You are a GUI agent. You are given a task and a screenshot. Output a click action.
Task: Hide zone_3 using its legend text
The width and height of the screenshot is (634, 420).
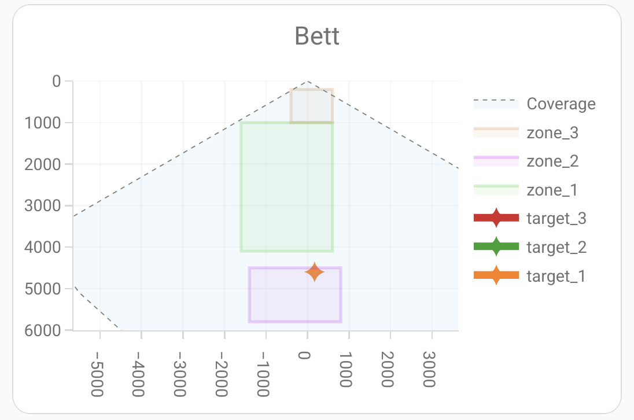coord(552,133)
